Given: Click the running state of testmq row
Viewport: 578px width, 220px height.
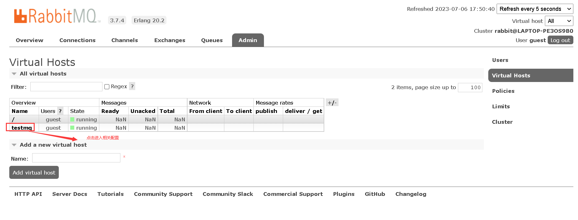Looking at the screenshot, I should [84, 128].
